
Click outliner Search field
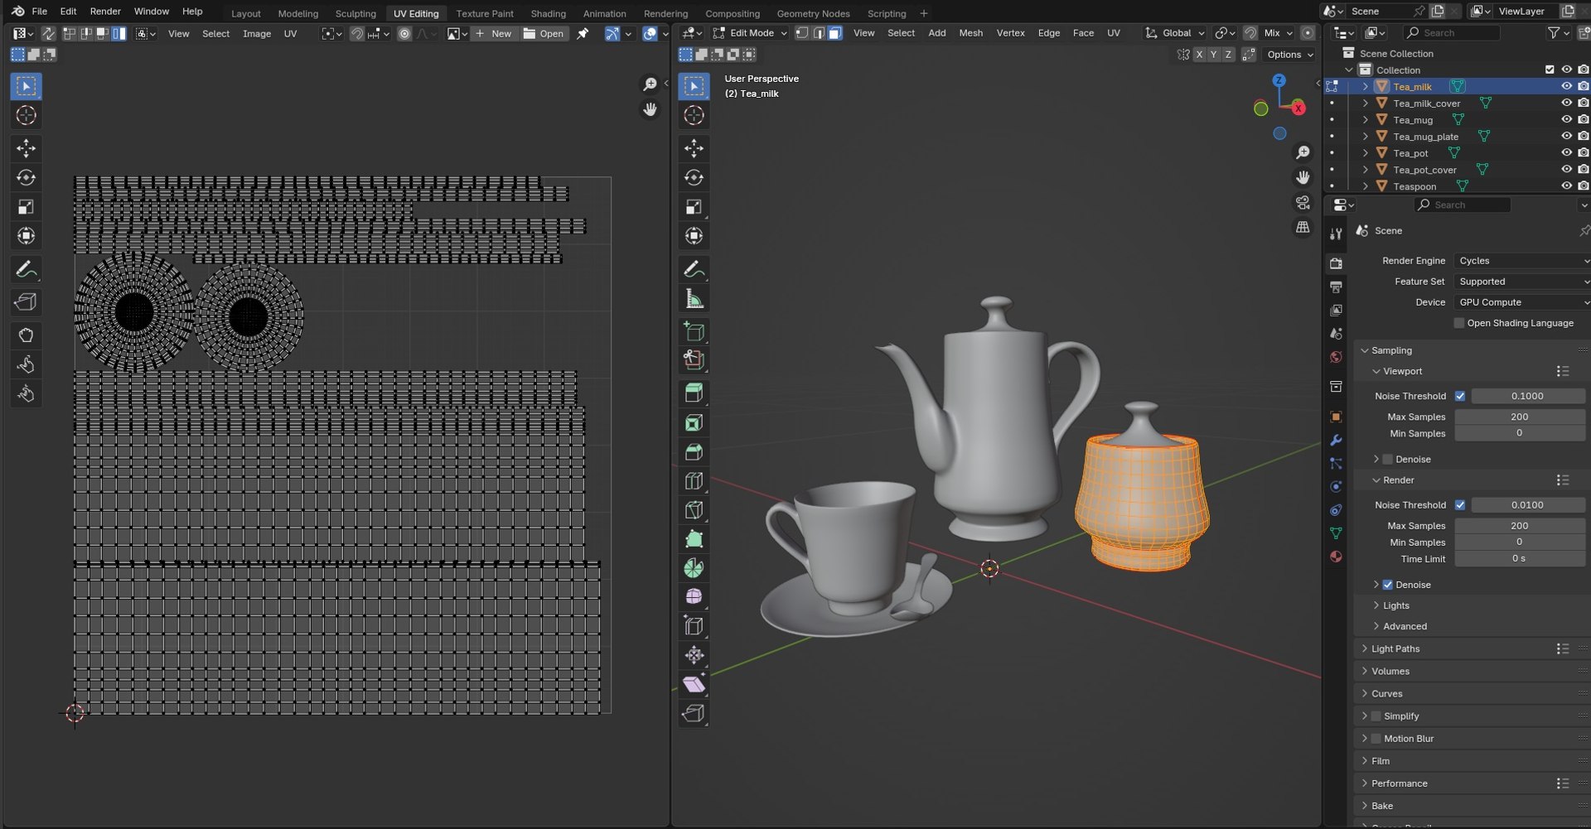1452,33
